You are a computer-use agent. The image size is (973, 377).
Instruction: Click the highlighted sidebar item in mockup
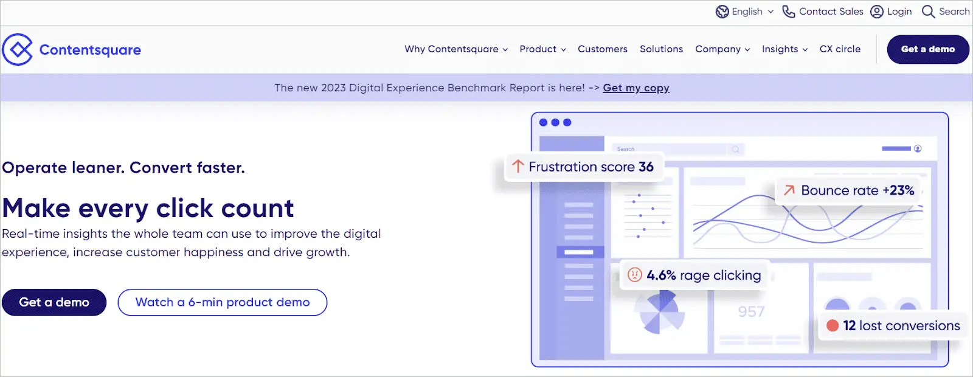tap(580, 252)
